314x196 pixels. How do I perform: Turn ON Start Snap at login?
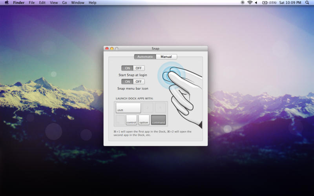127,68
